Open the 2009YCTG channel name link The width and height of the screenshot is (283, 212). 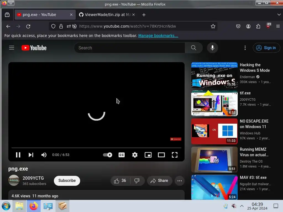point(33,178)
